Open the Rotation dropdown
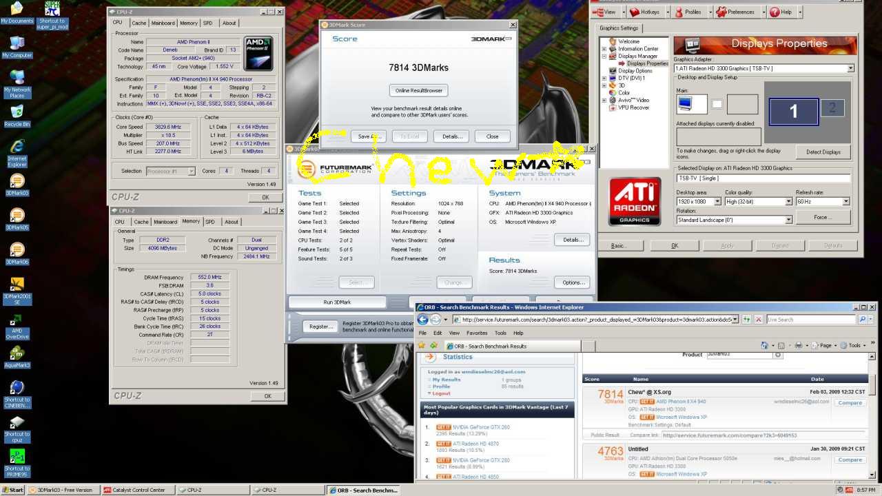The image size is (882, 496). pyautogui.click(x=789, y=220)
